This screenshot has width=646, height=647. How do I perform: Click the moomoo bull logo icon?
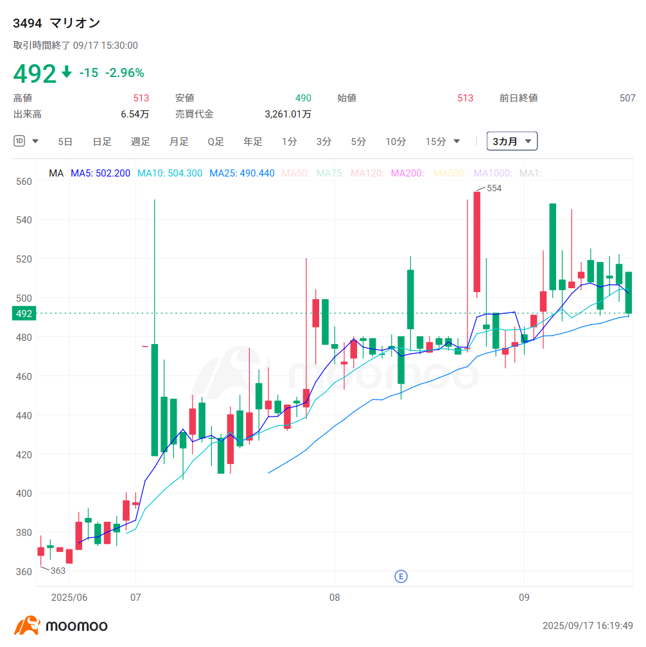(x=27, y=625)
